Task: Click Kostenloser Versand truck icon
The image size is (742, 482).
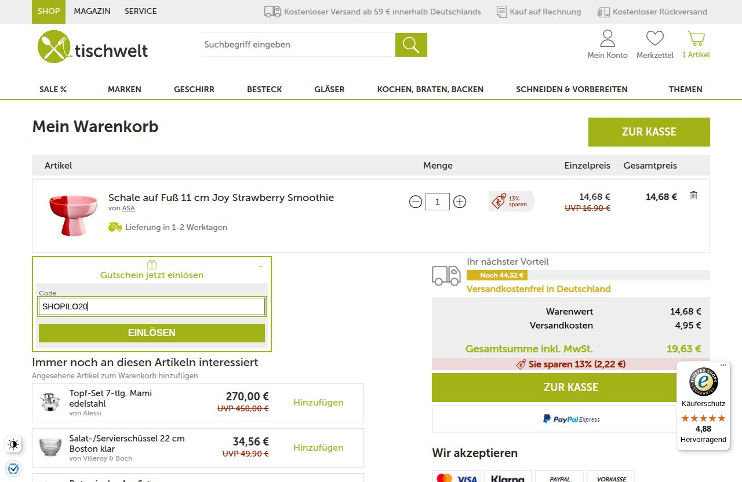Action: point(272,12)
